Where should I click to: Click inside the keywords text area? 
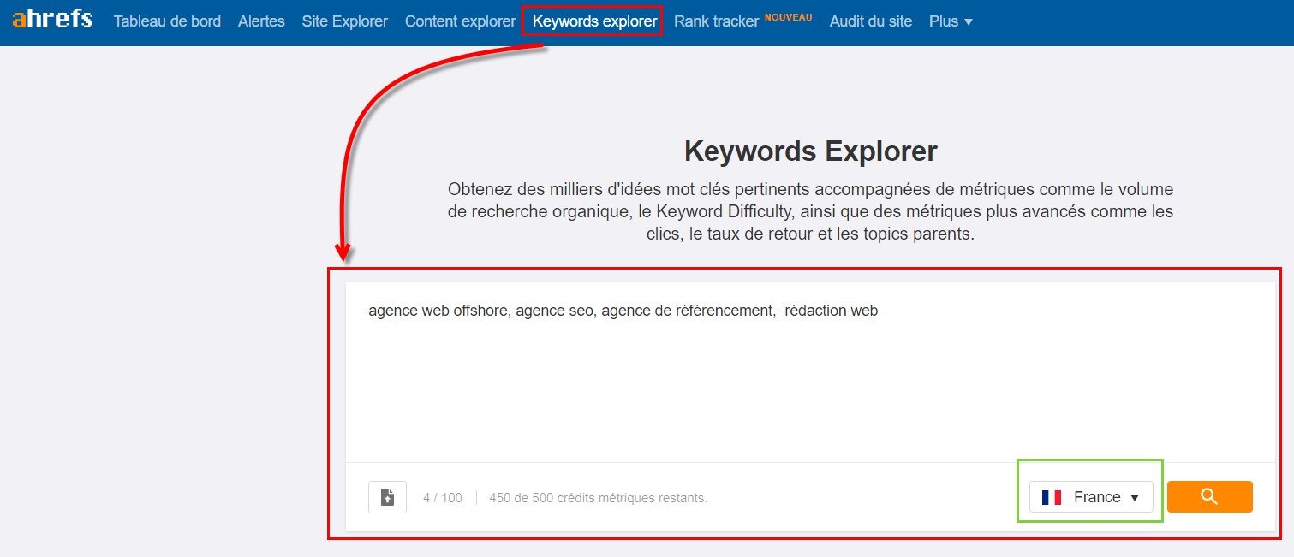tap(809, 372)
